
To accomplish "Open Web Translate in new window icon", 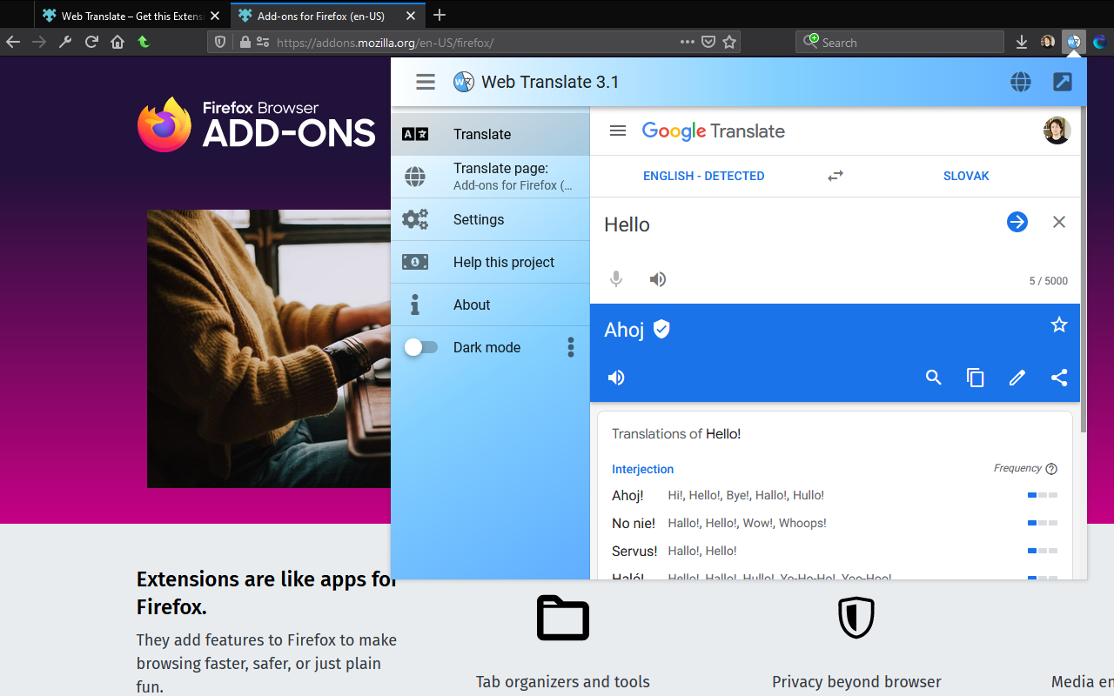I will (1063, 82).
